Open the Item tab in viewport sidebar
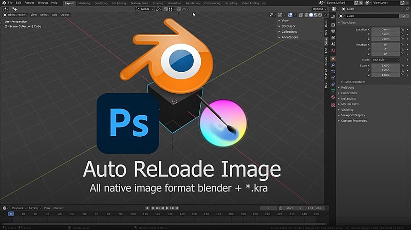This screenshot has height=230, width=411. point(326,24)
